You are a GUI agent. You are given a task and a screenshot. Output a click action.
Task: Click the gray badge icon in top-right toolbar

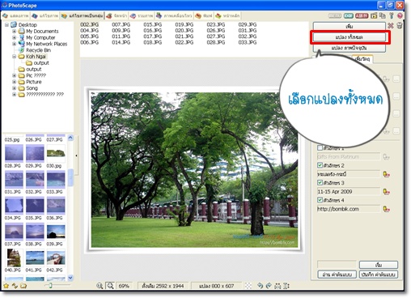click(335, 16)
